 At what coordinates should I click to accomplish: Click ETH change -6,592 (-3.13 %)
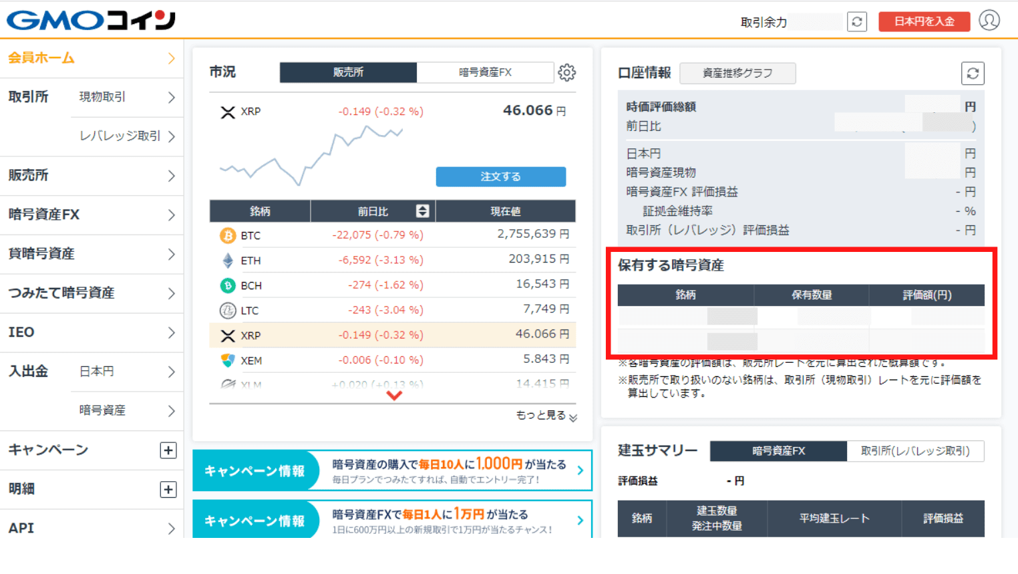point(381,261)
